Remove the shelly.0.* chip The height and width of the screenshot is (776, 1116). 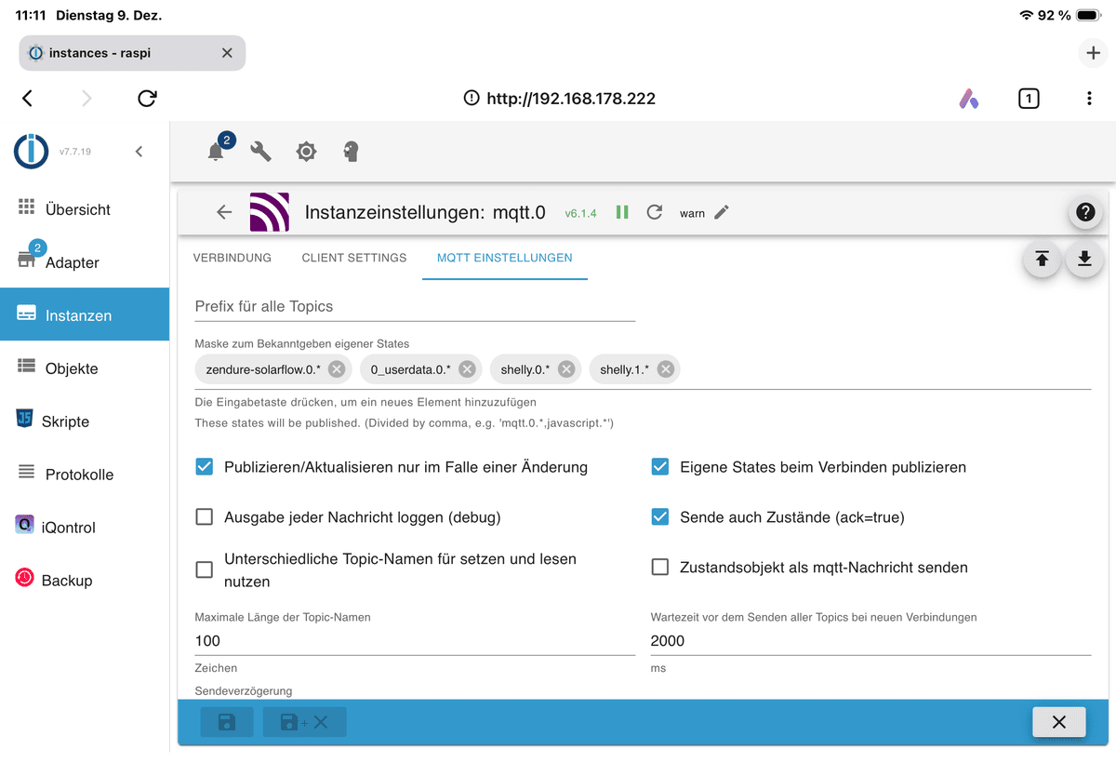pos(566,369)
